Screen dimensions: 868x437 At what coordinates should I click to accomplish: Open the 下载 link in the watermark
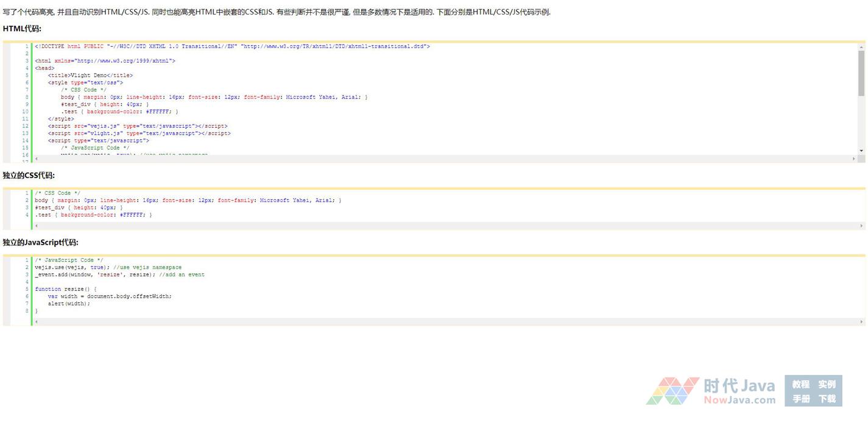827,399
